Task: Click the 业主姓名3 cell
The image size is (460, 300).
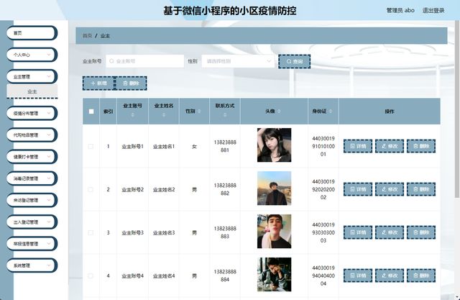Action: [164, 233]
